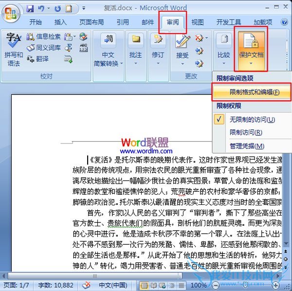The height and width of the screenshot is (291, 292).
Task: Click the 100% zoom level
Action: coord(199,285)
